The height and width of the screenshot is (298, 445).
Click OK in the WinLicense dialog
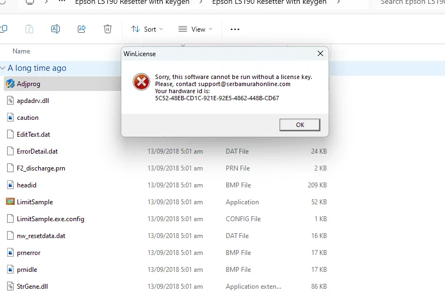click(300, 125)
